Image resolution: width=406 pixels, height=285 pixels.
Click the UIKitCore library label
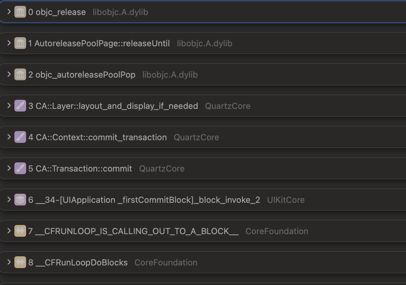click(286, 200)
